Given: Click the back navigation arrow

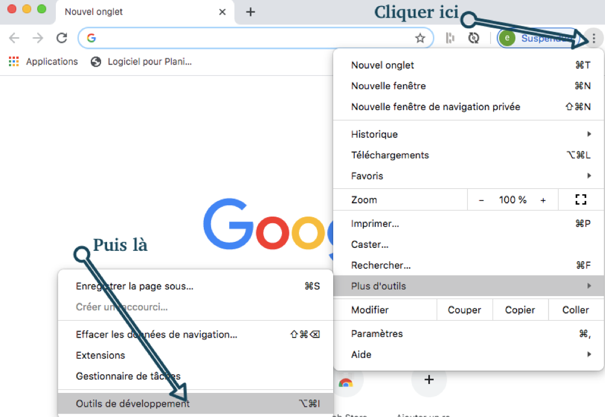Looking at the screenshot, I should (x=13, y=37).
